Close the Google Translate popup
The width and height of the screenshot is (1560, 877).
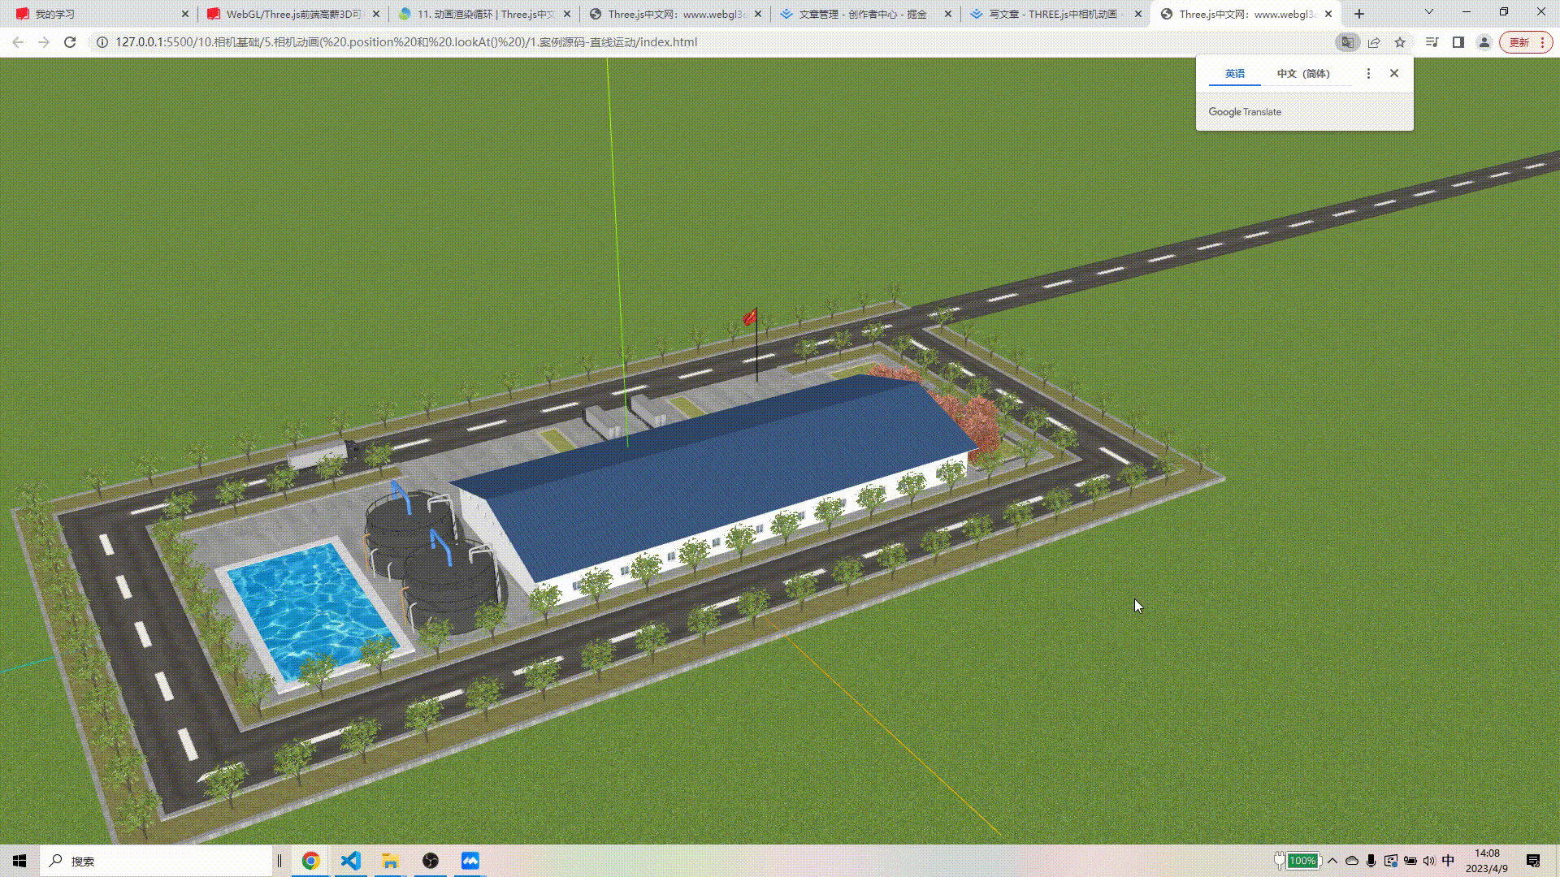point(1394,73)
